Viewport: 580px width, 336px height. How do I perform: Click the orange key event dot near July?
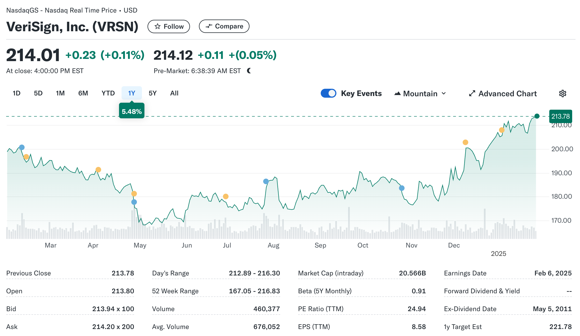tap(226, 196)
